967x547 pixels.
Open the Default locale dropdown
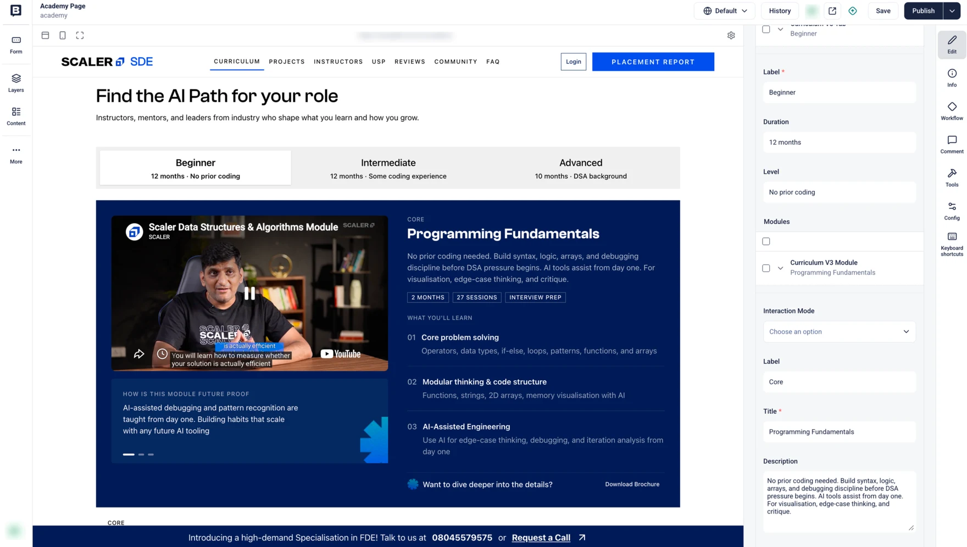(725, 11)
